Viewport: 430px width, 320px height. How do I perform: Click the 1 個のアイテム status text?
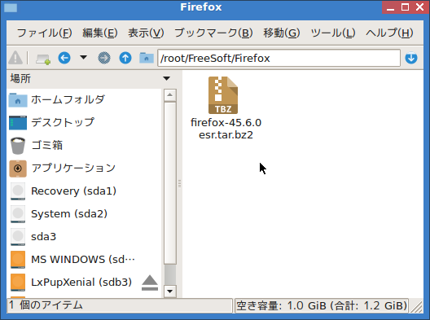pyautogui.click(x=46, y=305)
